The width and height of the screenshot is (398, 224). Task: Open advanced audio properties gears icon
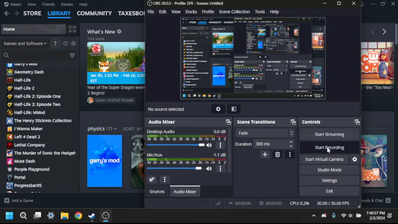coord(152,180)
